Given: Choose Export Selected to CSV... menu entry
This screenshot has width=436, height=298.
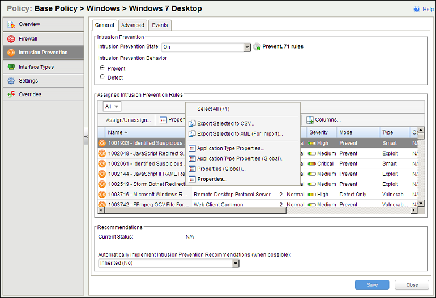Looking at the screenshot, I should point(225,123).
